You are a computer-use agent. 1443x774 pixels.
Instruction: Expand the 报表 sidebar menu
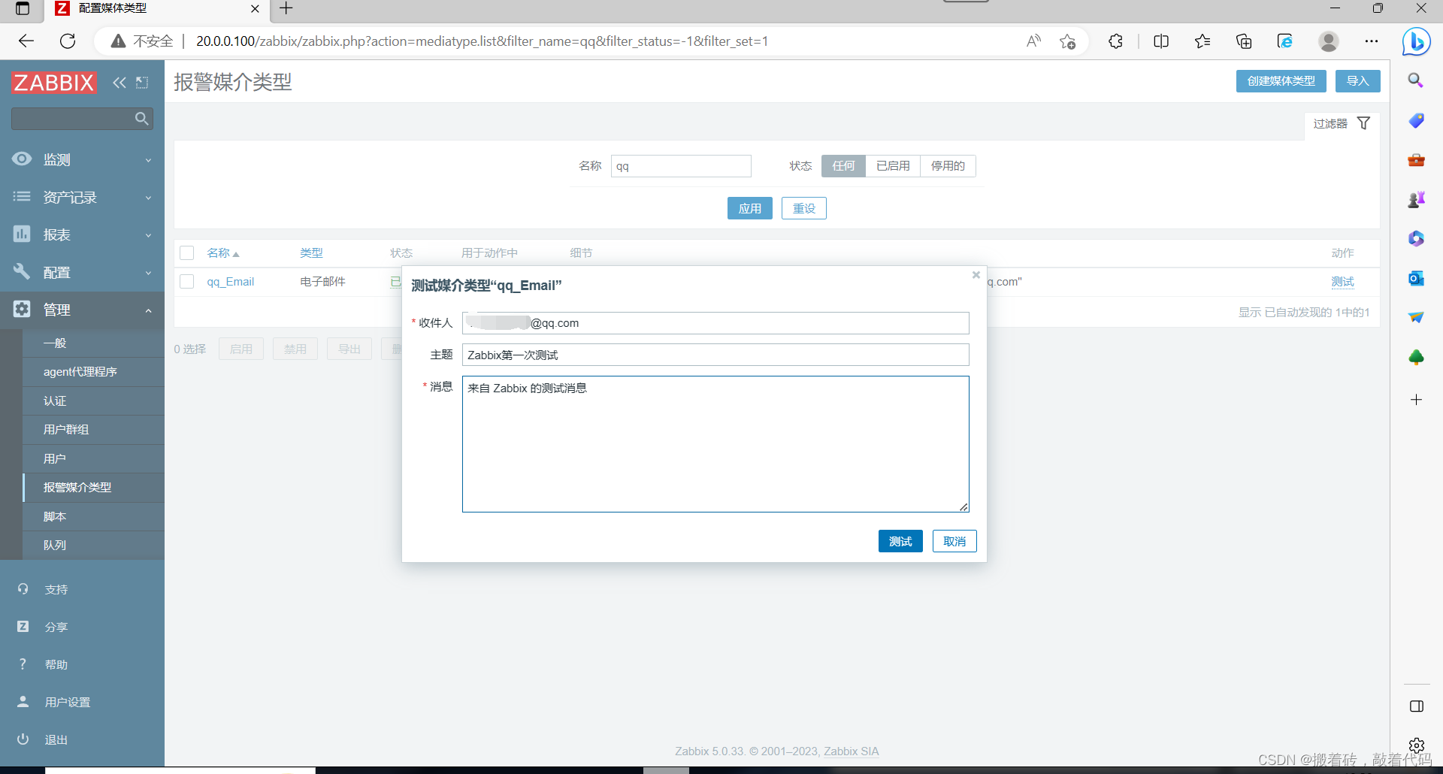[x=83, y=234]
